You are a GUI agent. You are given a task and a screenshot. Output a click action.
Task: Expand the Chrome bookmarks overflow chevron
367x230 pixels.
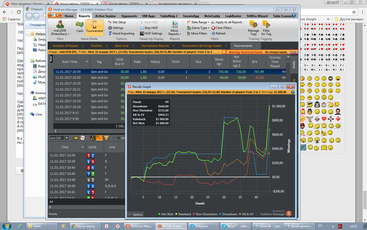click(x=328, y=19)
